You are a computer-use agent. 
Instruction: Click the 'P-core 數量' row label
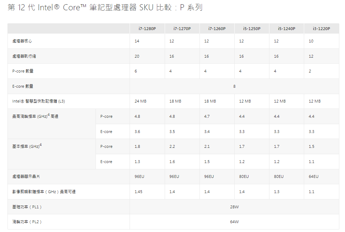[x=23, y=71]
